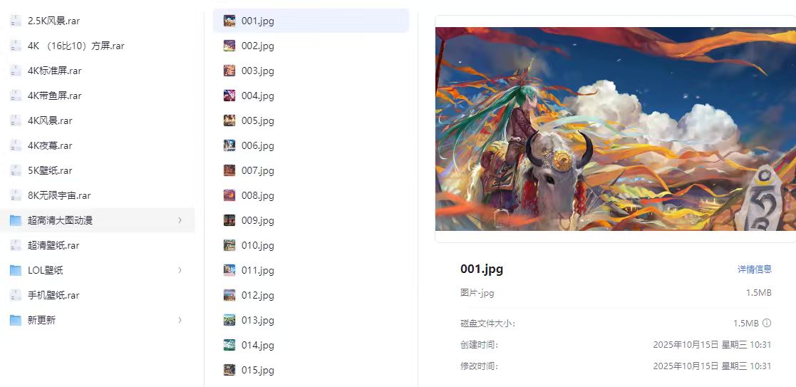
Task: Click info icon beside disk file size
Action: click(x=767, y=324)
